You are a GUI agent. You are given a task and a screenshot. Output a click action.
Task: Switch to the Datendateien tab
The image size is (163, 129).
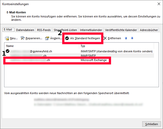click(x=25, y=30)
